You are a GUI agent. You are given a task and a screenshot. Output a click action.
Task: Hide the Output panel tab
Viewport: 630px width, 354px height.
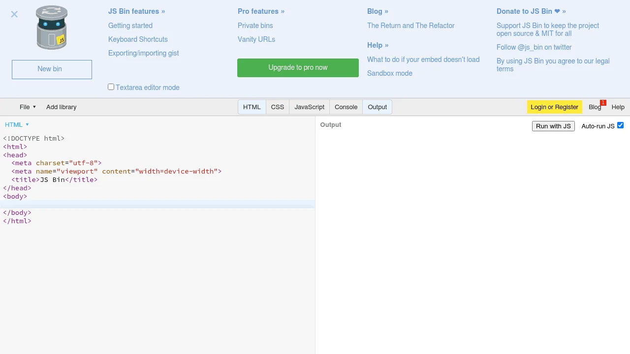(377, 107)
